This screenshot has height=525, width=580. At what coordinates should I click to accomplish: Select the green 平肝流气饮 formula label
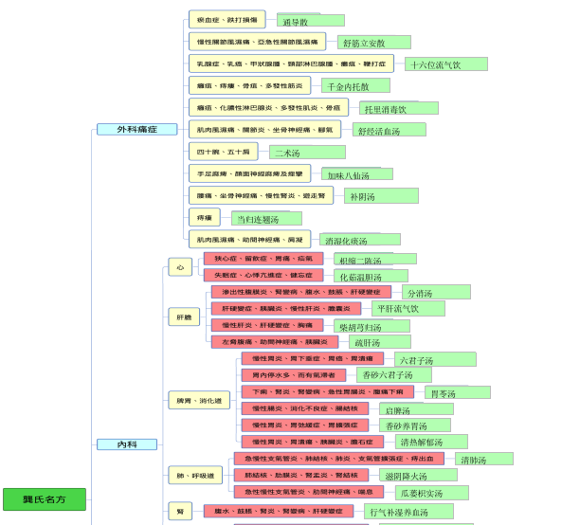[x=408, y=308]
